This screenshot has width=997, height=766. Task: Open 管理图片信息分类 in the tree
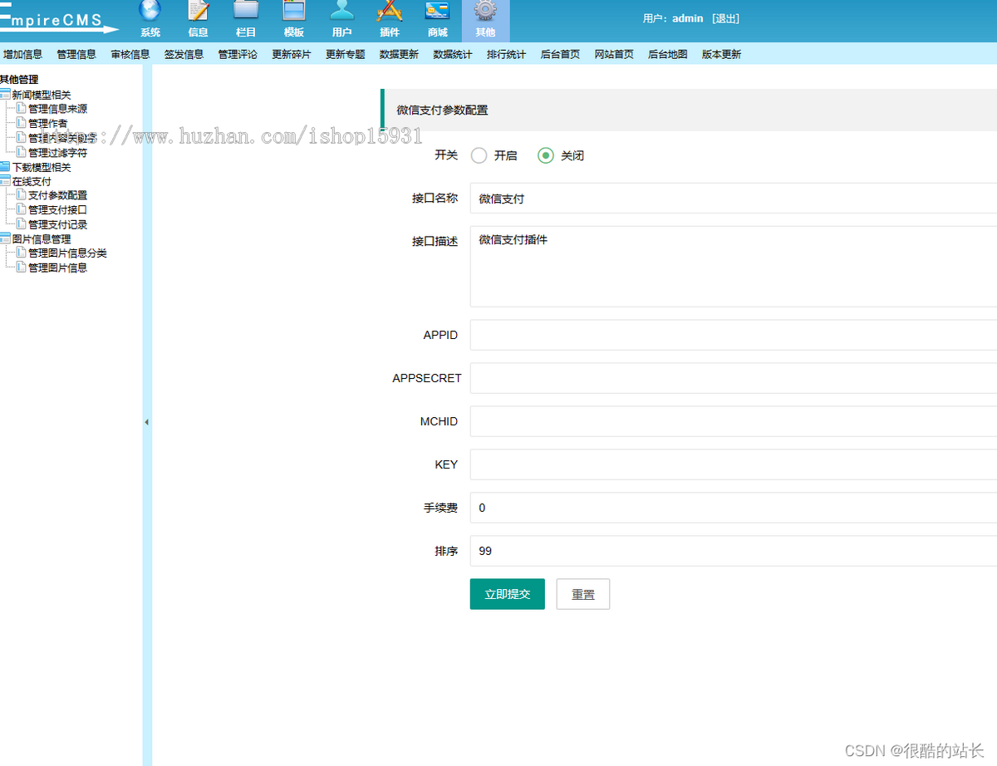67,253
